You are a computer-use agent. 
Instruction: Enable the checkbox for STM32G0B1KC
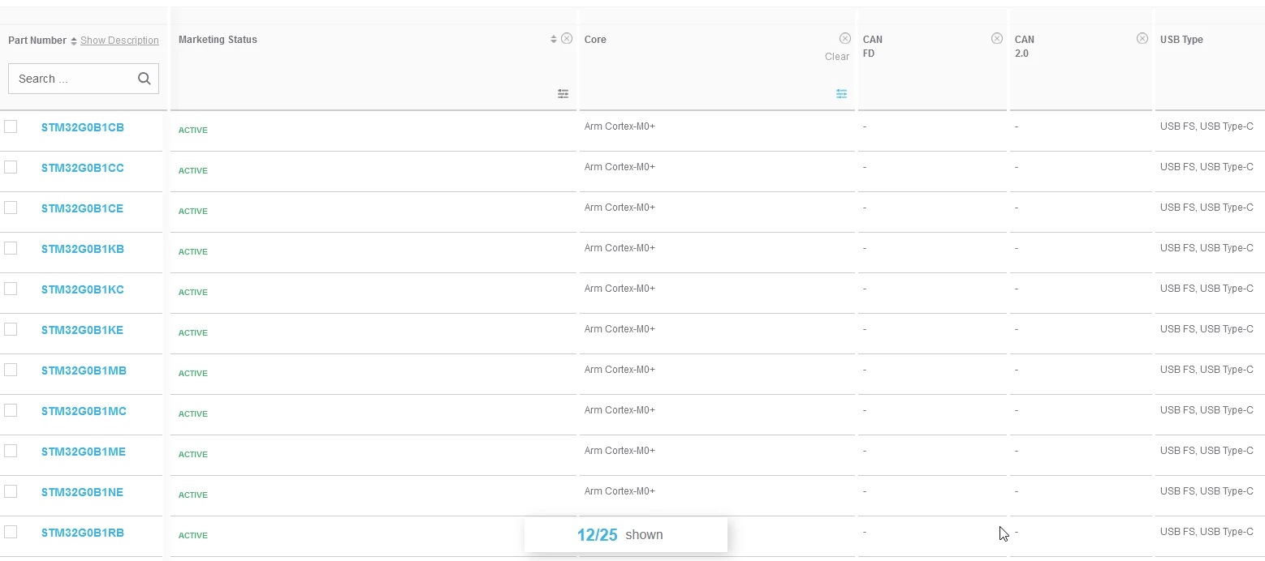(11, 289)
